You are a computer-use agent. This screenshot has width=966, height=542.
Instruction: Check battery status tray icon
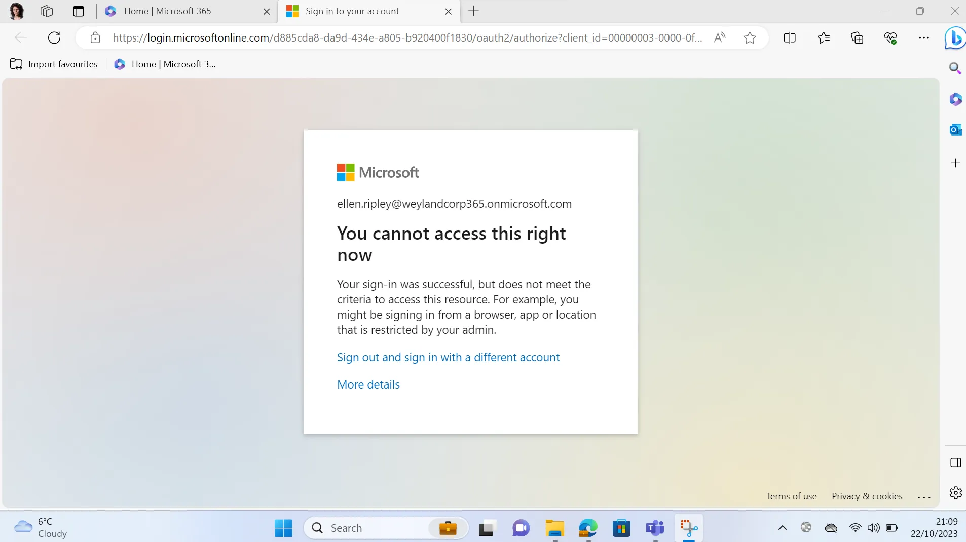pos(892,528)
